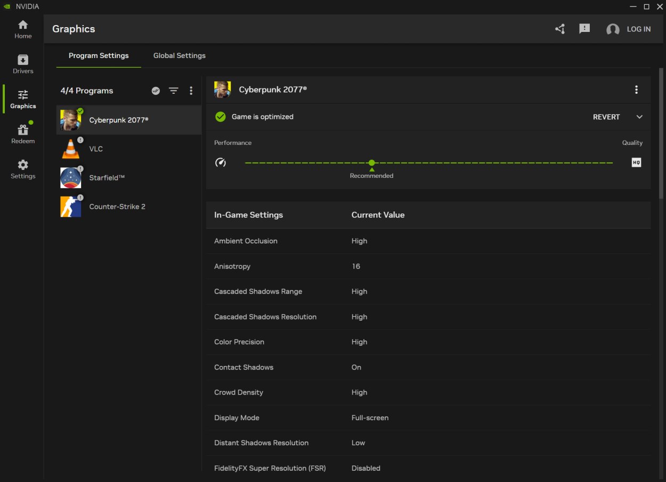Click the REVERT button

(x=606, y=117)
